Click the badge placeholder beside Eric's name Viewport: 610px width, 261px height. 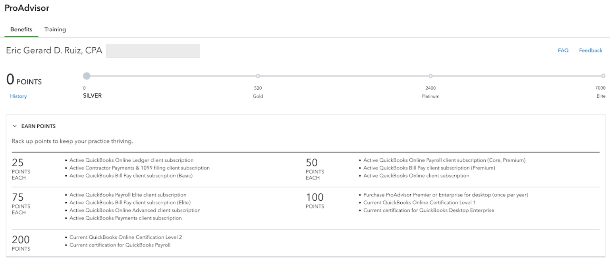tap(153, 51)
